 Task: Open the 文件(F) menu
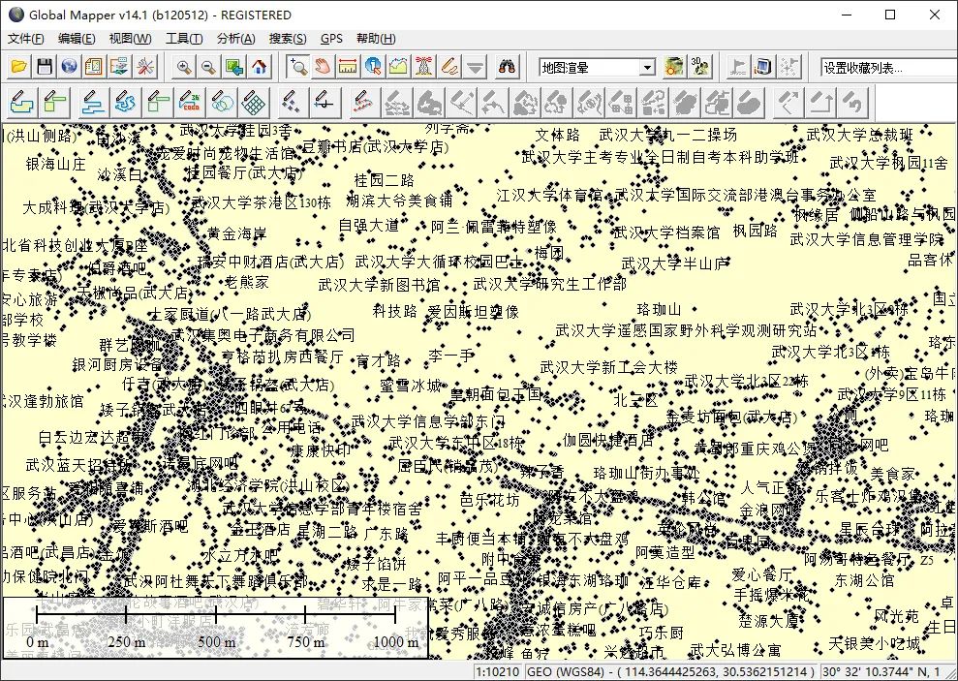[25, 39]
